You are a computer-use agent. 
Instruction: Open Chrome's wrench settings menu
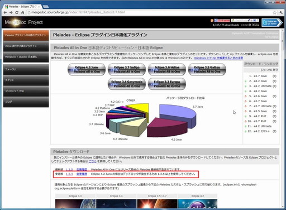pos(281,12)
